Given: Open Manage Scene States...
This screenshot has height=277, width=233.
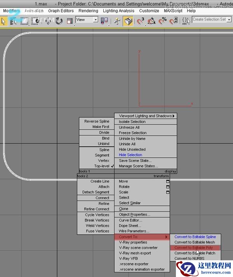Looking at the screenshot, I should click(146, 166).
